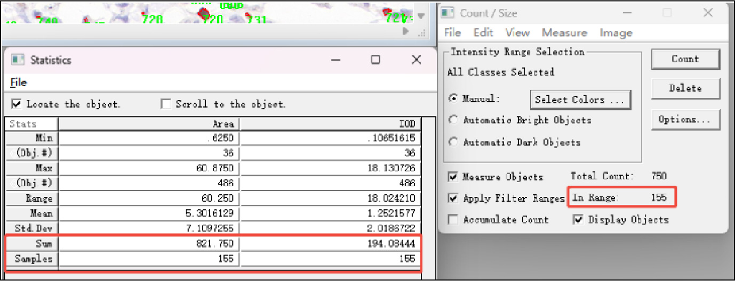Image resolution: width=735 pixels, height=281 pixels.
Task: Click the Count / Size window icon
Action: pyautogui.click(x=449, y=13)
